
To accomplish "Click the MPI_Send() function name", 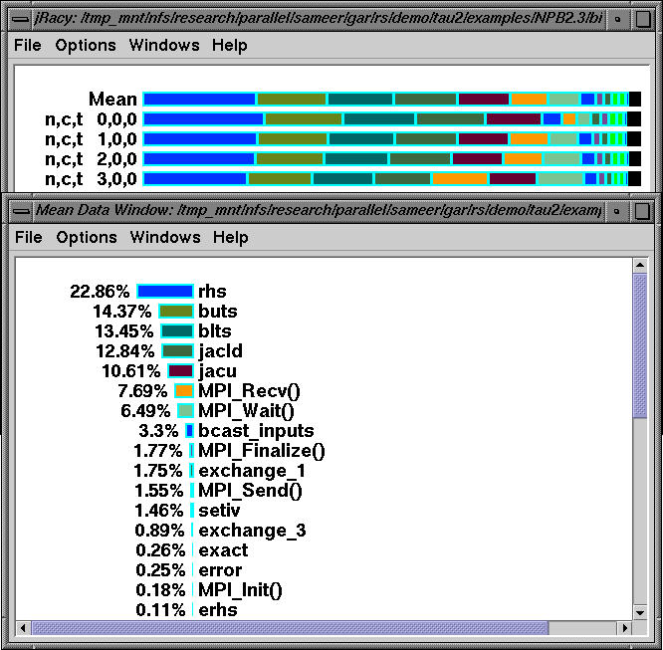I will (x=250, y=491).
